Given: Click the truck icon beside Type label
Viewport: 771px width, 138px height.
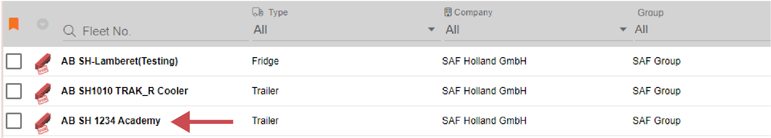Looking at the screenshot, I should tap(258, 12).
